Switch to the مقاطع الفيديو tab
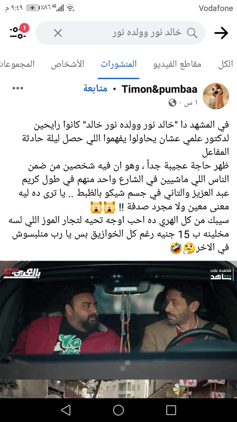Screen dimensions: 237x422 click(x=177, y=64)
